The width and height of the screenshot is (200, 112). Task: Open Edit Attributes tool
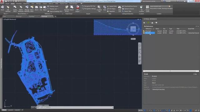[x=8, y=9]
